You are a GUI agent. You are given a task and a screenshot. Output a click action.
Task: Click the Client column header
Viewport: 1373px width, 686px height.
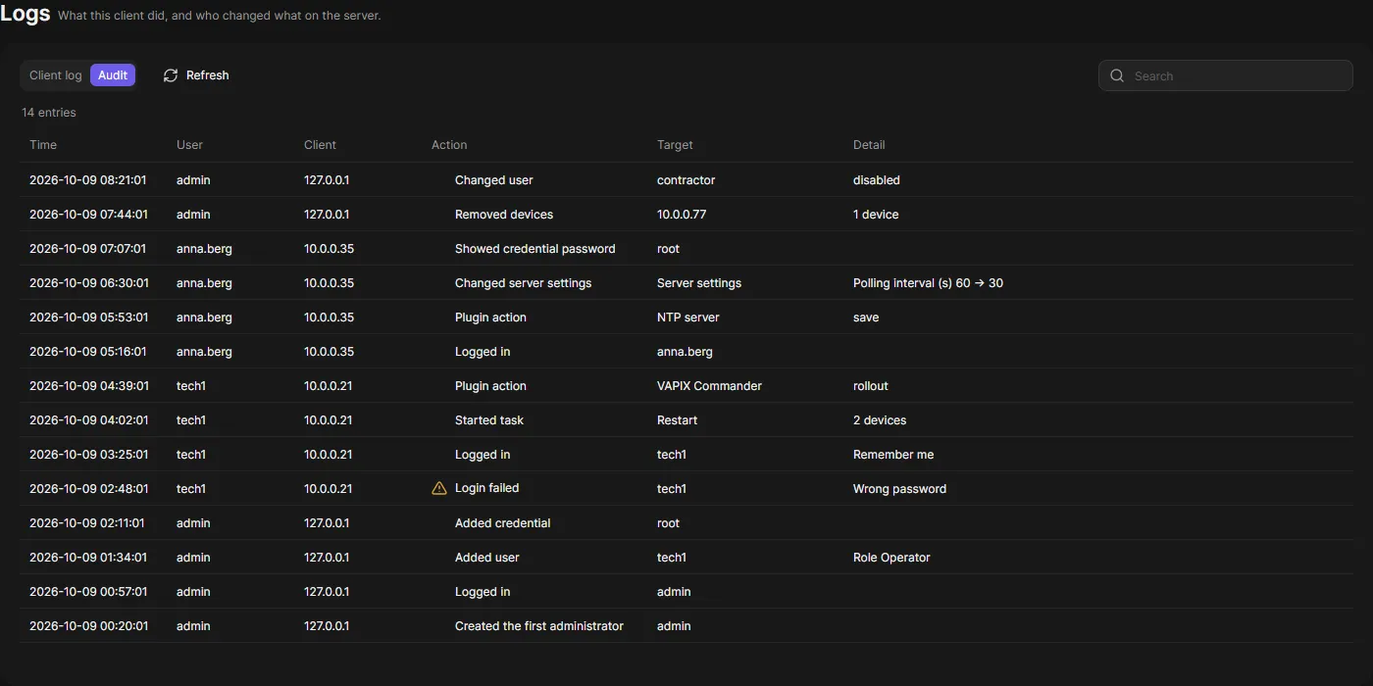pos(320,145)
